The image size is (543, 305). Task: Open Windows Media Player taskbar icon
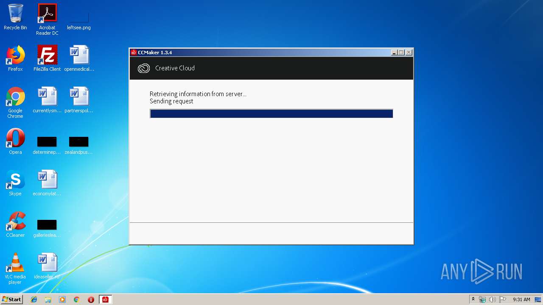[x=62, y=299]
